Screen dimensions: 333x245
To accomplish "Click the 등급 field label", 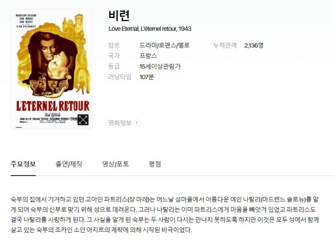I will tap(114, 66).
